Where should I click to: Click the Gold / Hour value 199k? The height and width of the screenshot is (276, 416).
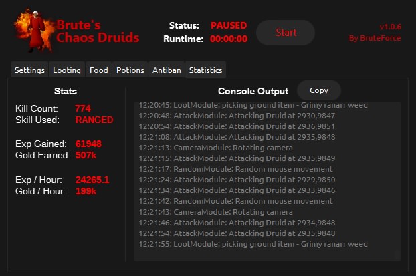tap(86, 191)
